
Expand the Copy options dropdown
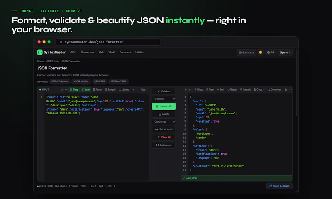click(259, 90)
